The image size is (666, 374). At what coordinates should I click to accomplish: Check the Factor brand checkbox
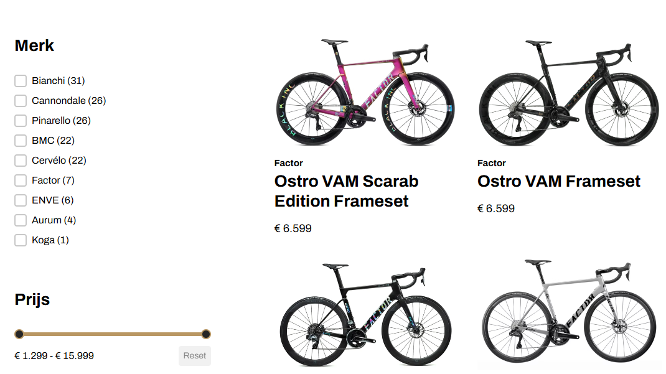pos(21,180)
